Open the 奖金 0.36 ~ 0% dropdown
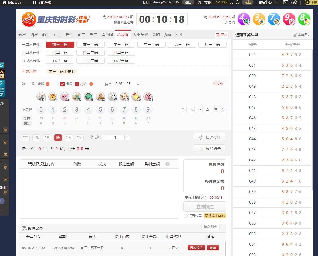Screen dimensions: 318x256 127,84
